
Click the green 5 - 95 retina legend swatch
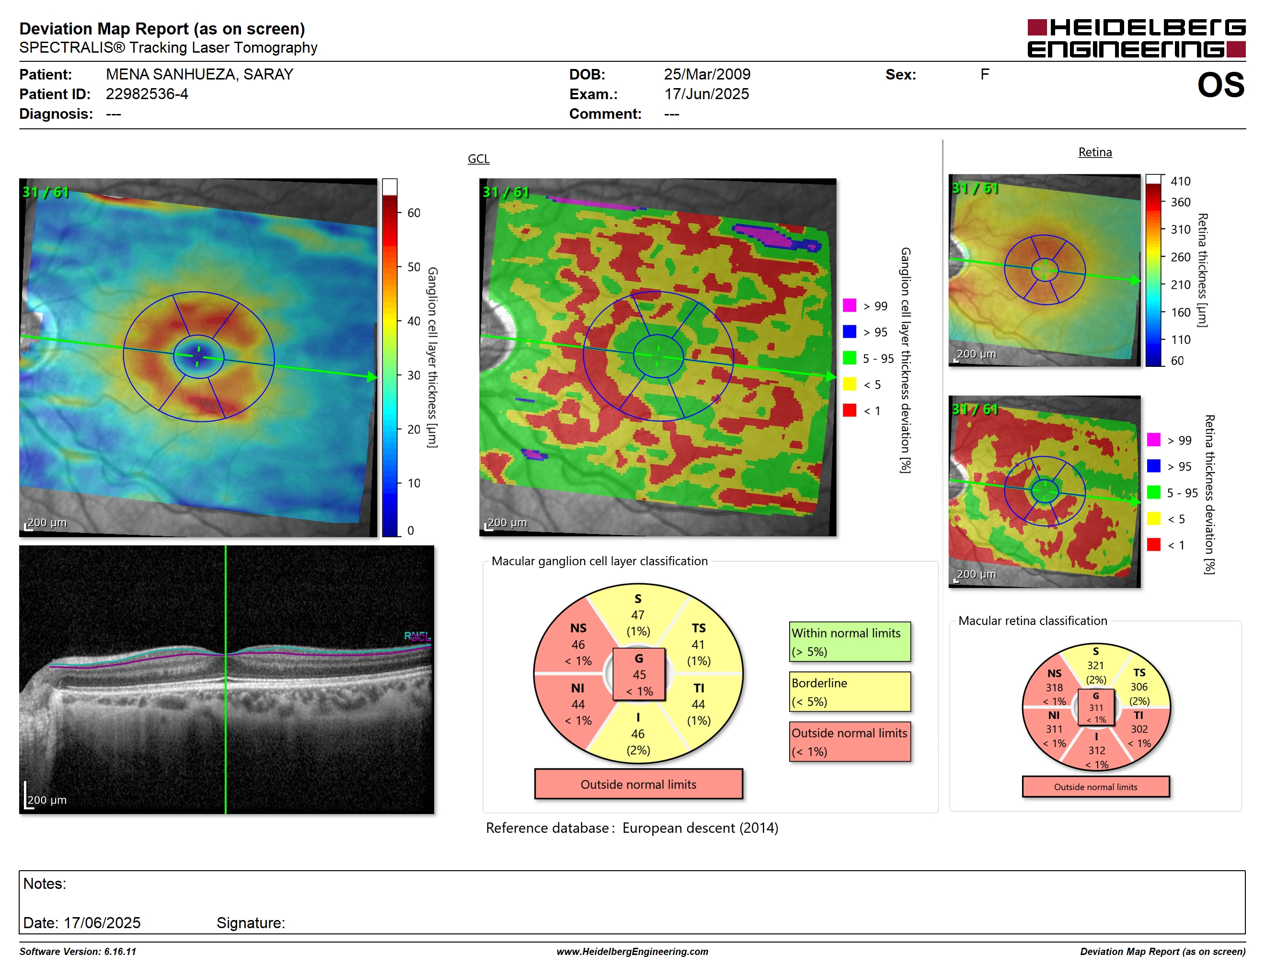(x=1154, y=492)
